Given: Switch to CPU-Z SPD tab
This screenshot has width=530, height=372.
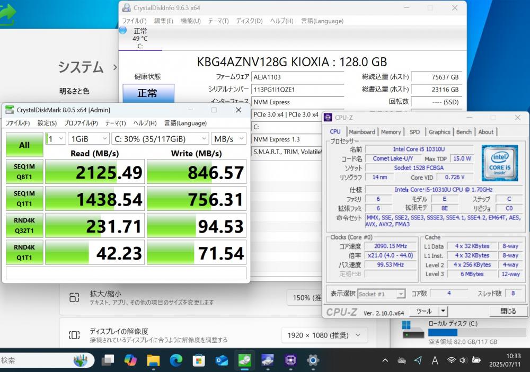Looking at the screenshot, I should tap(415, 132).
